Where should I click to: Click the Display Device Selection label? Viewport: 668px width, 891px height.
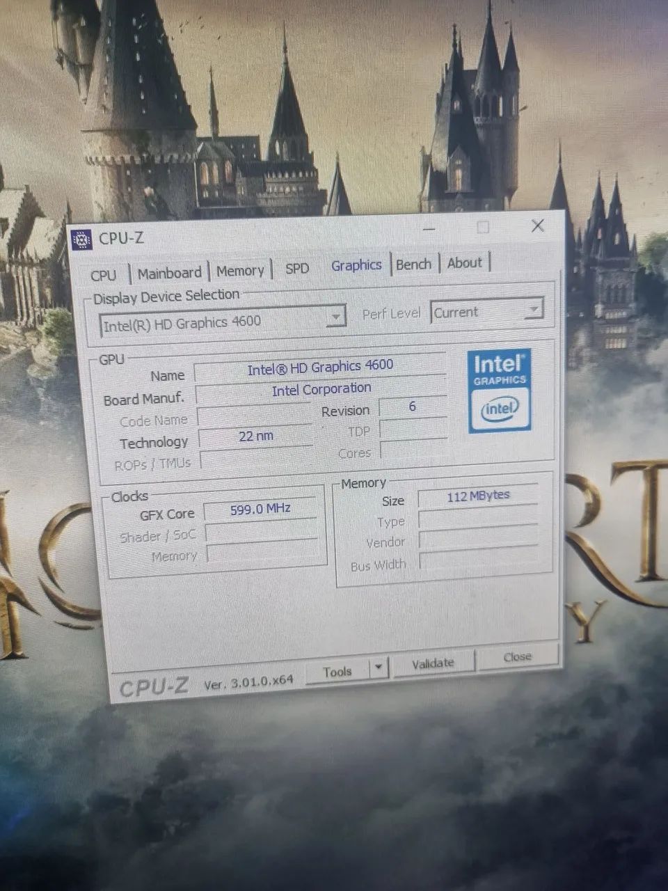point(166,297)
